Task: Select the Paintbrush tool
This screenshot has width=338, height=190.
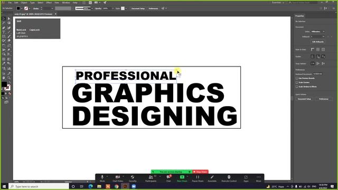Action: 9,36
